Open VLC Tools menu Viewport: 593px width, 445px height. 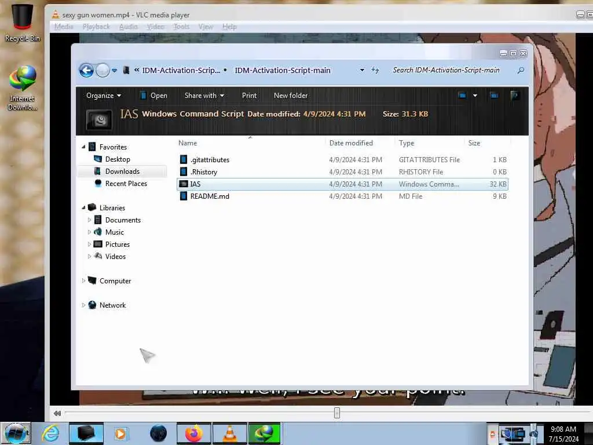pyautogui.click(x=181, y=27)
